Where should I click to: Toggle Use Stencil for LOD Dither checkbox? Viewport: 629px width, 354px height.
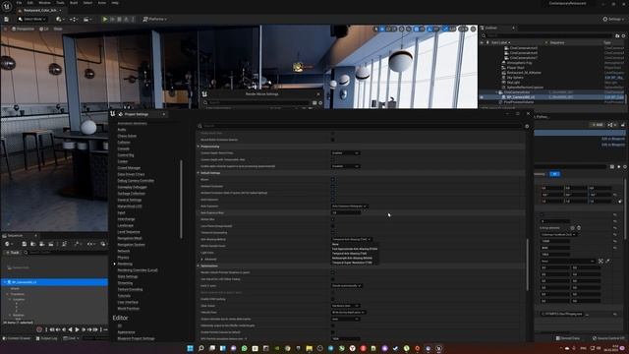pos(332,279)
